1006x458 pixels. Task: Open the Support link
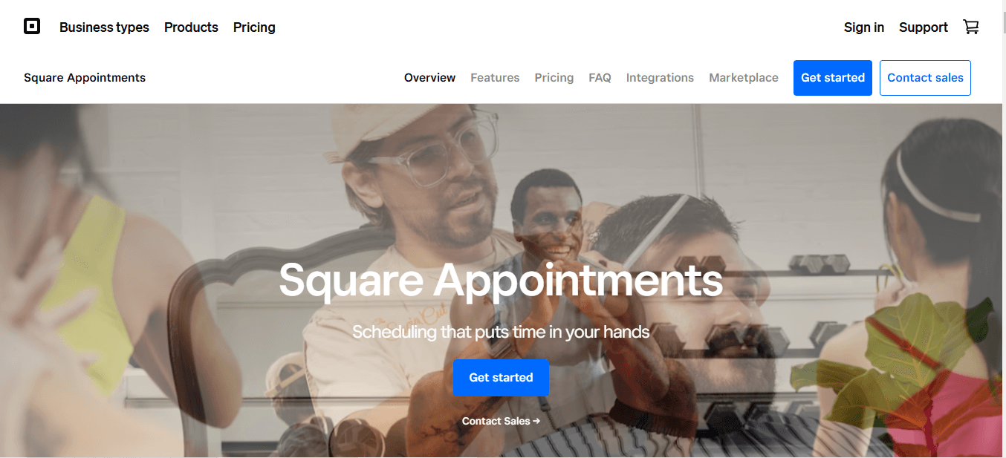point(924,27)
